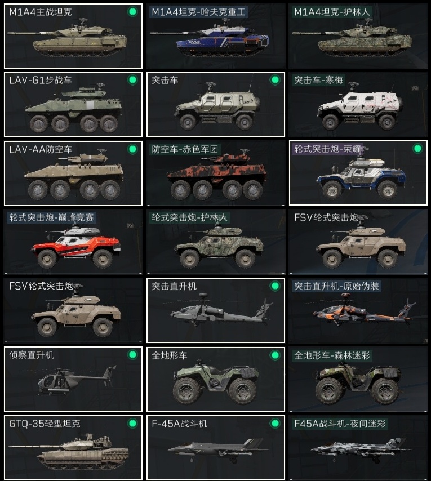
Task: Pick the M1A4坦克-护林人 camo tank skin
Action: (358, 36)
